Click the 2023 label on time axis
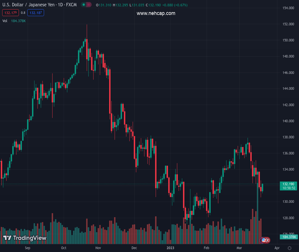Image resolution: width=299 pixels, height=252 pixels. coord(171,248)
